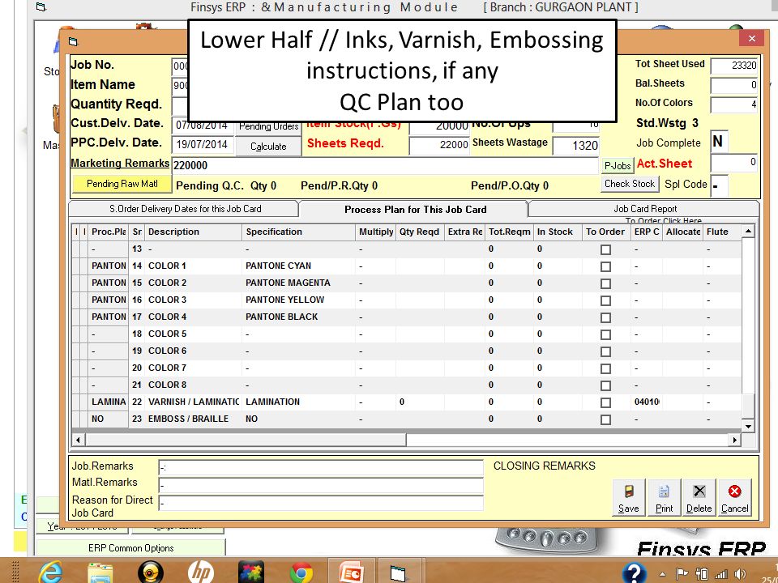
Task: Click the Job Complete field showing N
Action: 720,142
